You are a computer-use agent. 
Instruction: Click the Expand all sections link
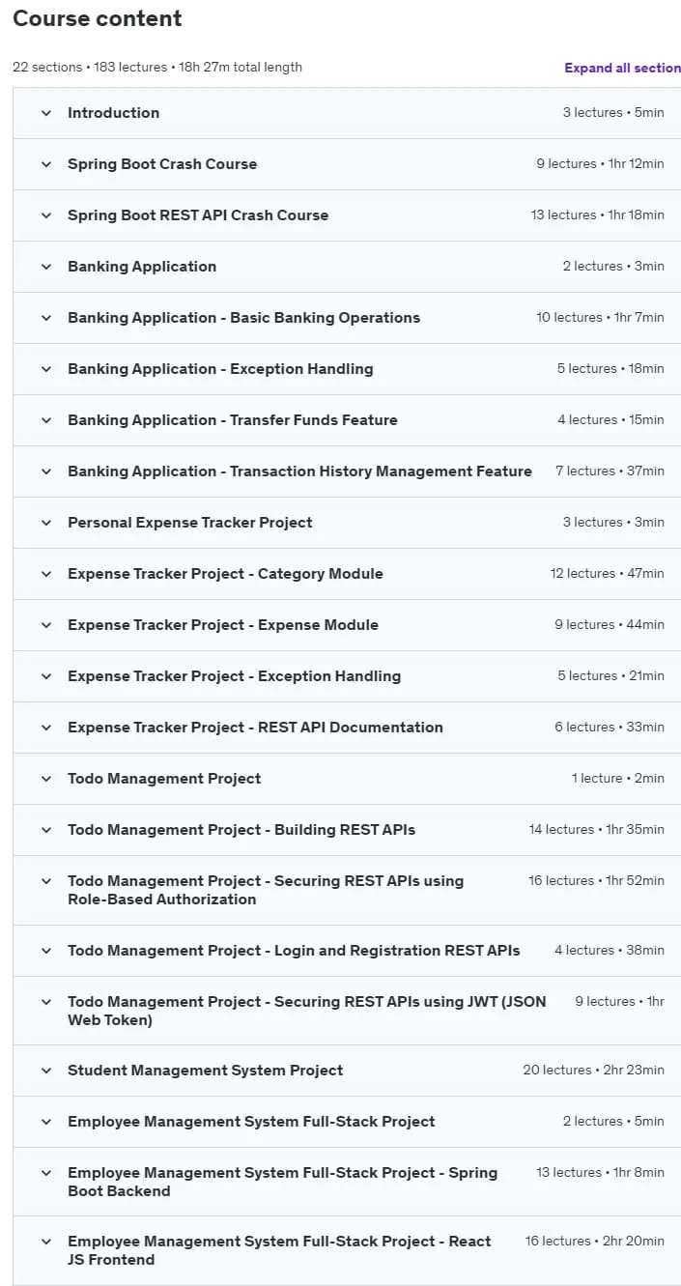623,68
